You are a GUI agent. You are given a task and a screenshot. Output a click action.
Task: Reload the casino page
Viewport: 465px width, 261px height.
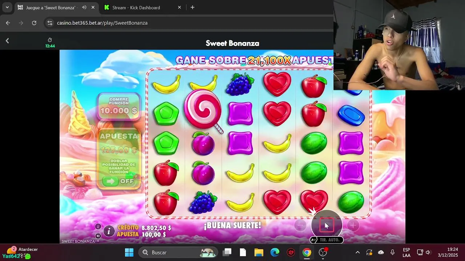coord(34,23)
